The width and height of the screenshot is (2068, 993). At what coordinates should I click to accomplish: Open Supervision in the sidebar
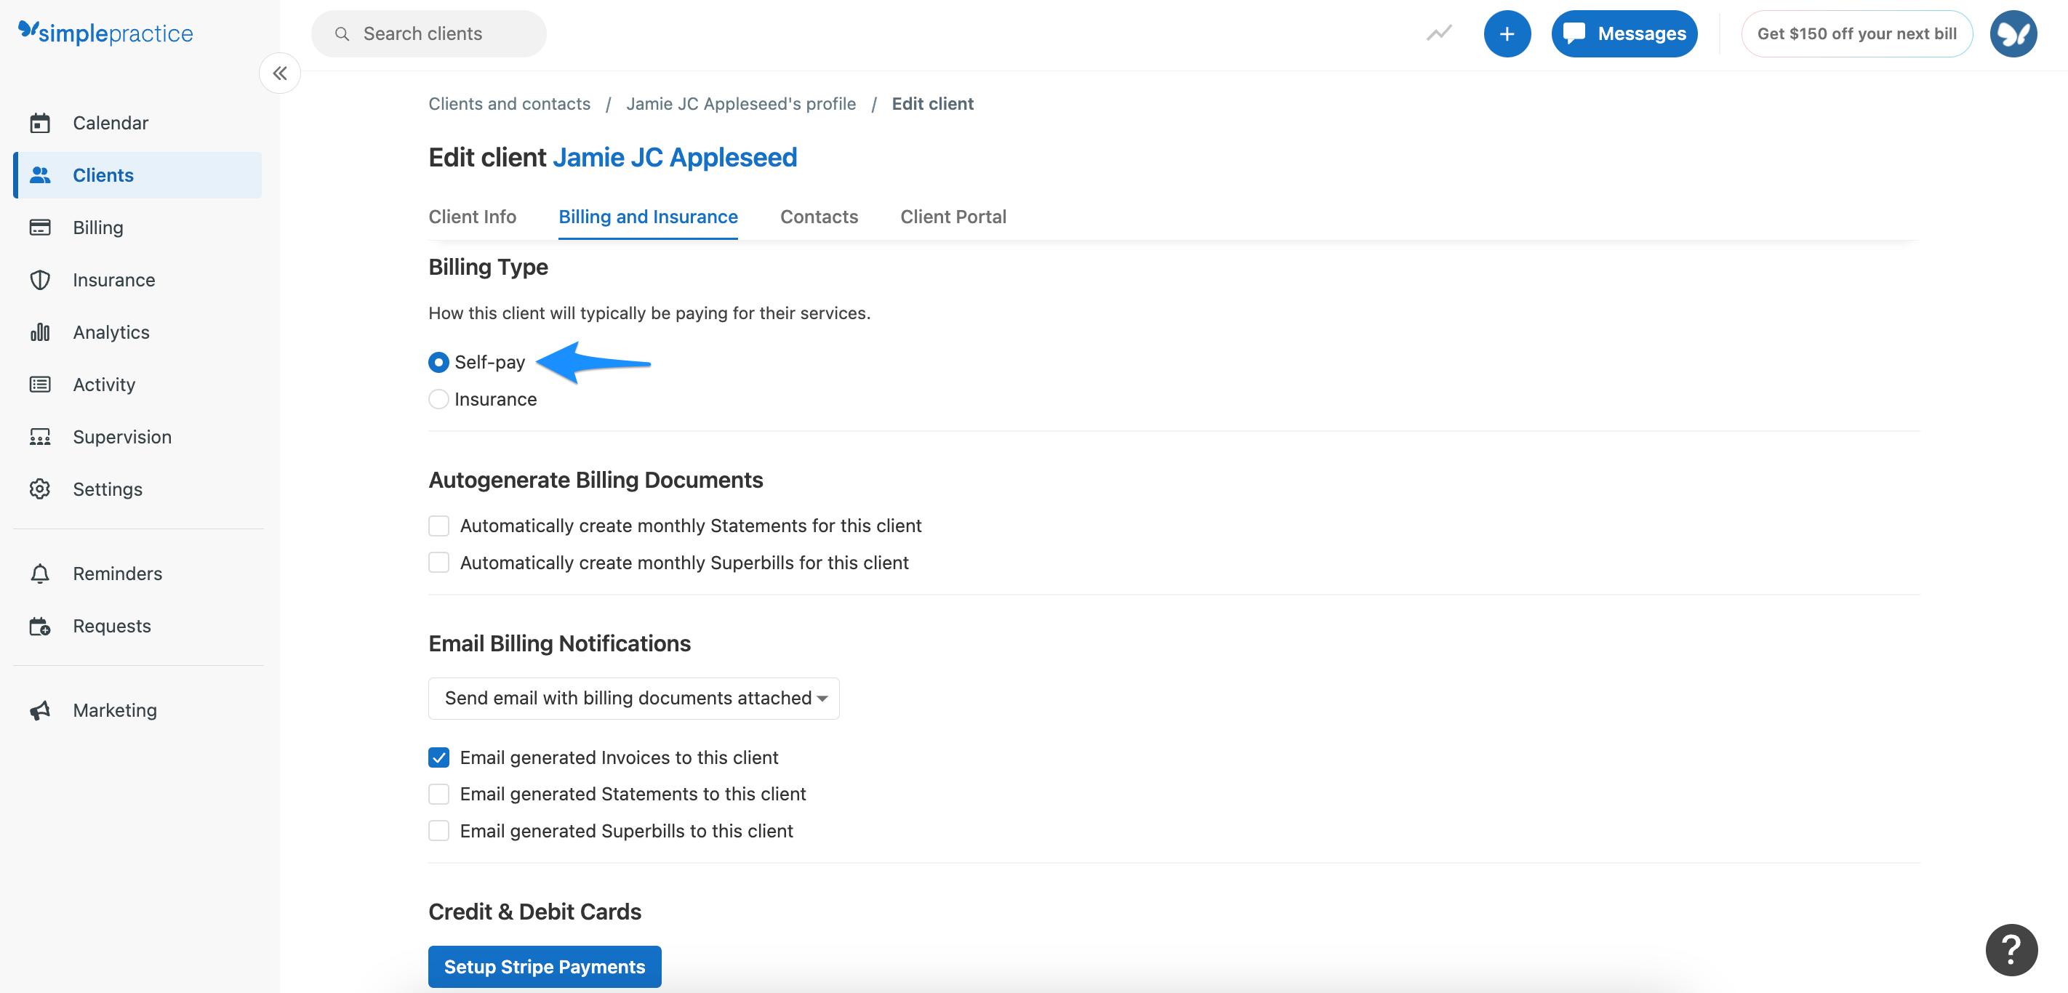point(122,437)
